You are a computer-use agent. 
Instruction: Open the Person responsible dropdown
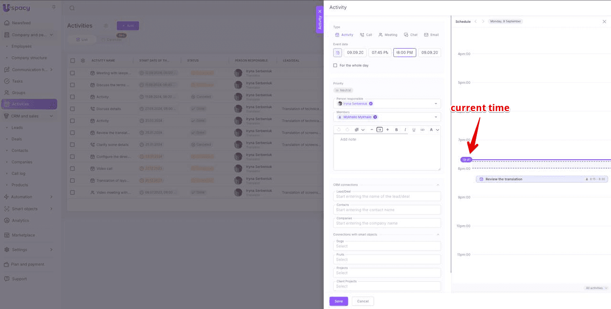coord(435,103)
